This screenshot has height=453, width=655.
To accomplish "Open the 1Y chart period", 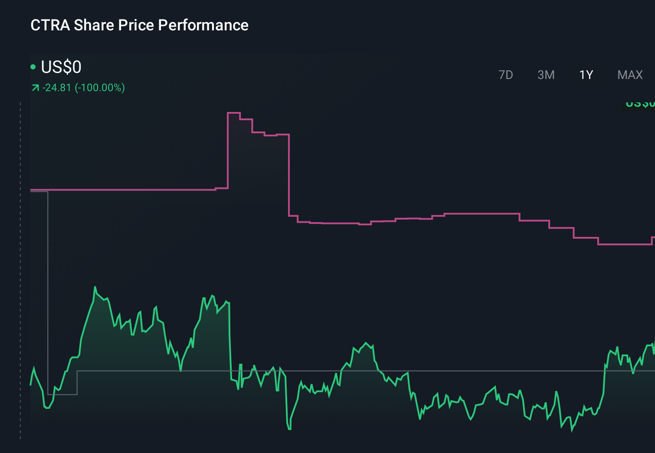I will [585, 75].
